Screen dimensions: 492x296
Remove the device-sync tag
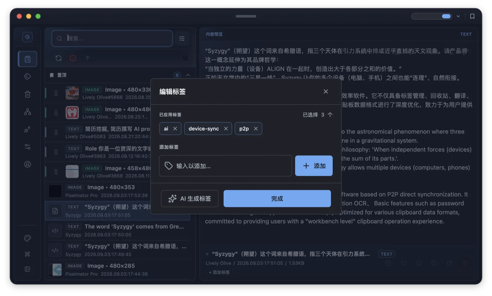tap(226, 129)
